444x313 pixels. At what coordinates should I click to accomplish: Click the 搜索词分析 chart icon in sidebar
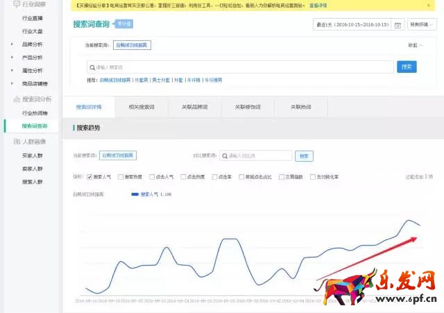coord(17,99)
